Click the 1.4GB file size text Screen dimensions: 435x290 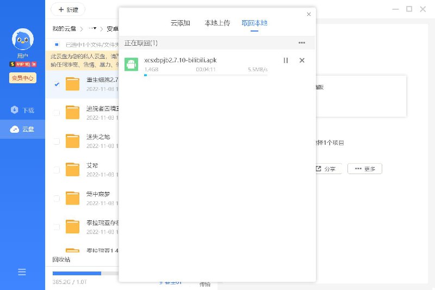click(x=151, y=70)
